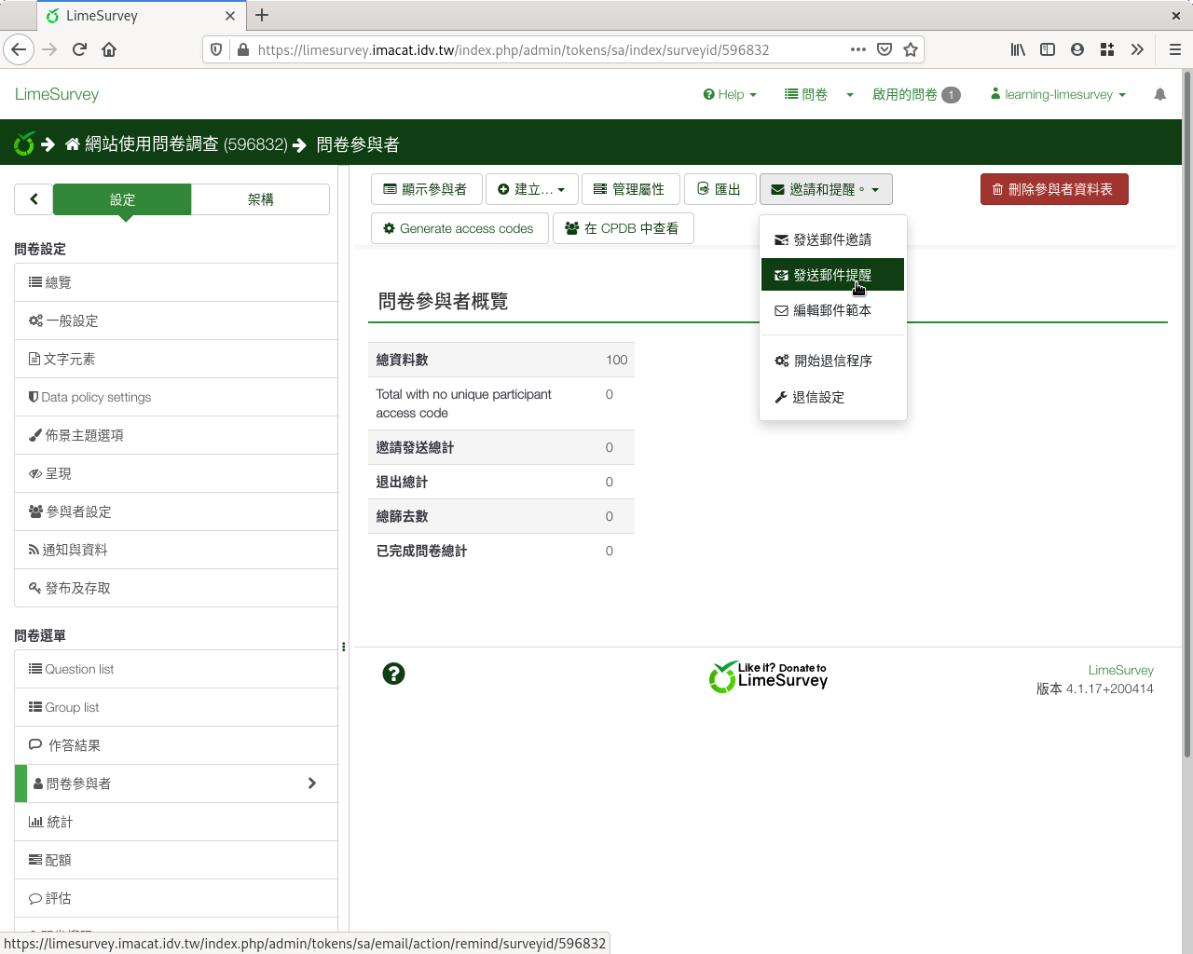
Task: Expand the 問卷參與者 sidebar chevron
Action: pyautogui.click(x=312, y=784)
